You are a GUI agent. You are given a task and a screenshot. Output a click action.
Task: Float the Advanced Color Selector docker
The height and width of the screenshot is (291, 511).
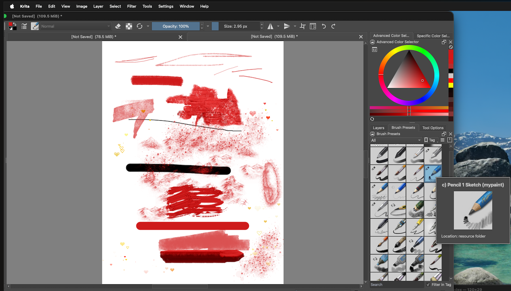pyautogui.click(x=444, y=42)
